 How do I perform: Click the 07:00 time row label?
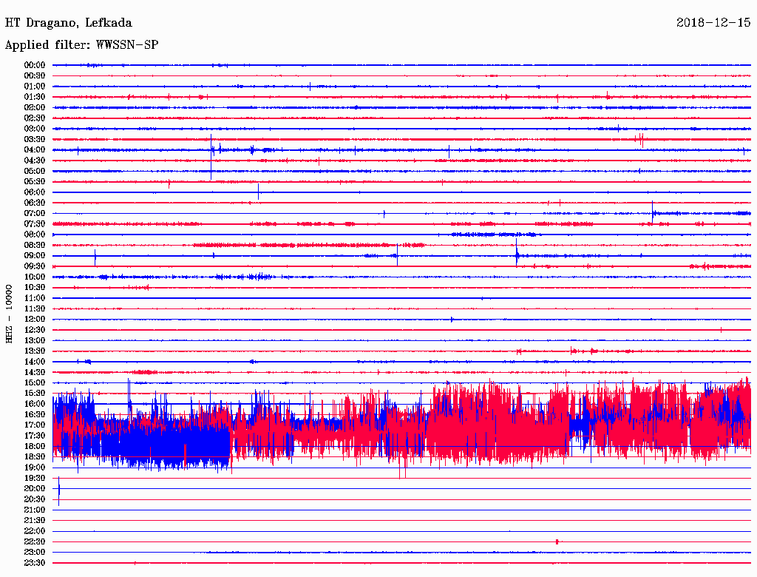click(x=35, y=213)
